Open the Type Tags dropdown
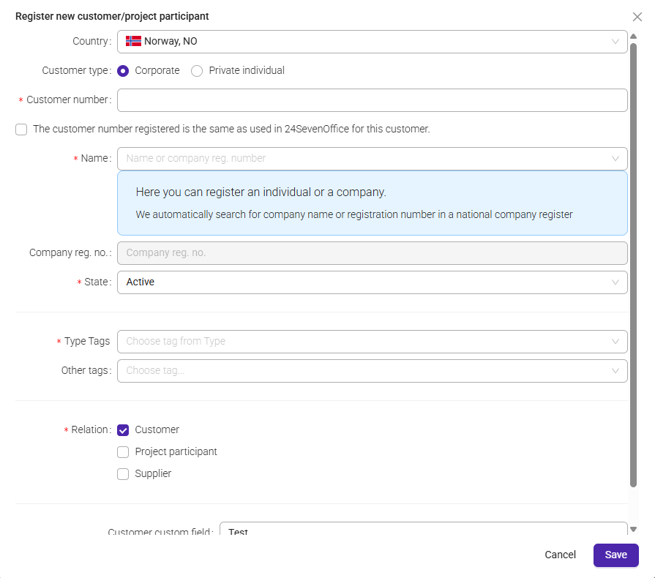This screenshot has height=578, width=655. [x=373, y=342]
